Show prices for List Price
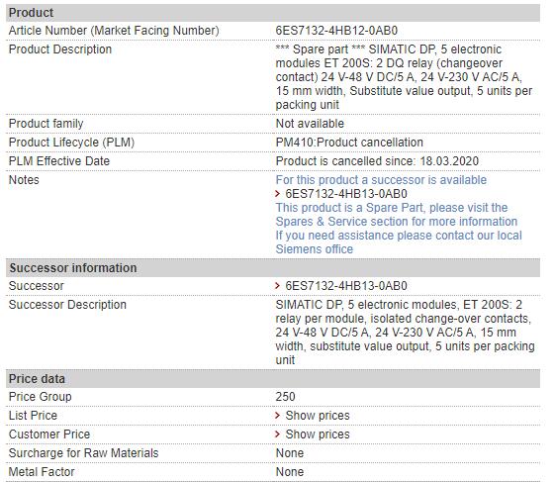Image resolution: width=555 pixels, height=482 pixels. (318, 416)
